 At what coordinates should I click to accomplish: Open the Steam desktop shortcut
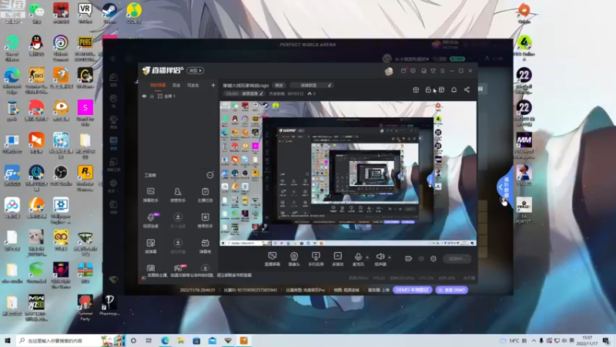coord(109,13)
